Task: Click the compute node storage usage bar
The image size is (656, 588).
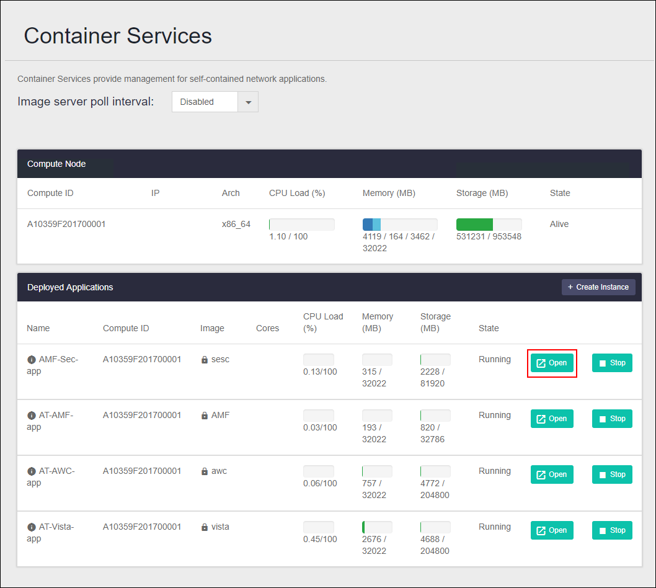Action: click(489, 225)
